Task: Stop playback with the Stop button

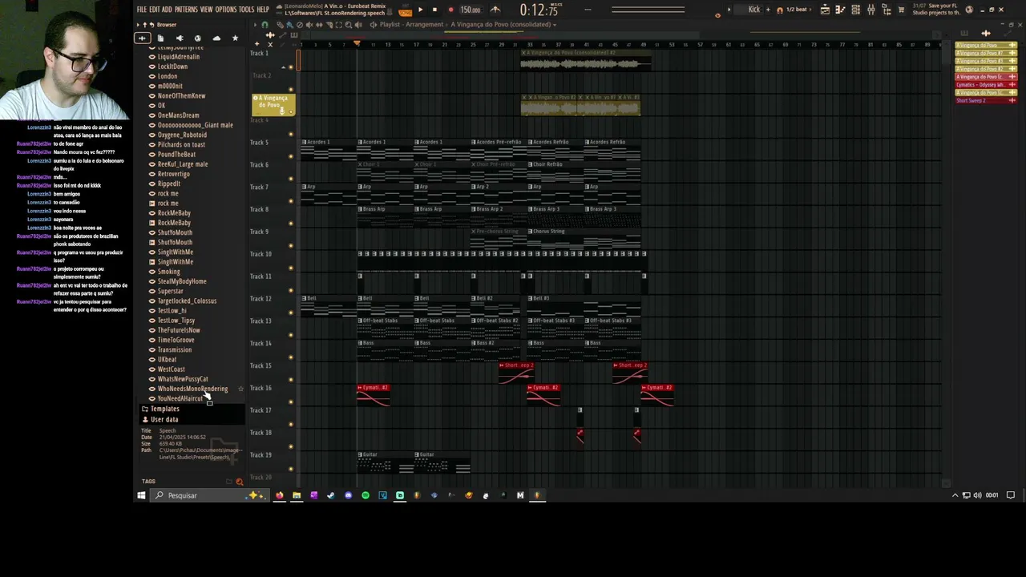Action: [434, 10]
